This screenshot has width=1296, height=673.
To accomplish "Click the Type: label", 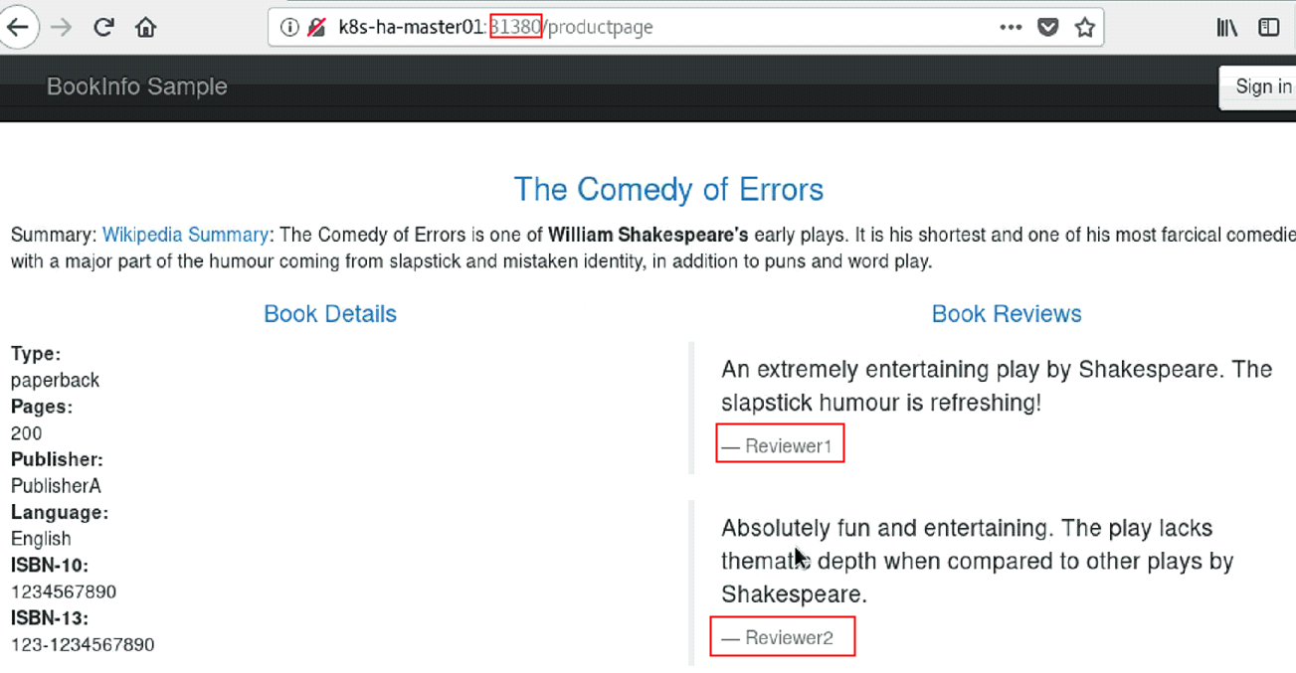I will [x=36, y=354].
